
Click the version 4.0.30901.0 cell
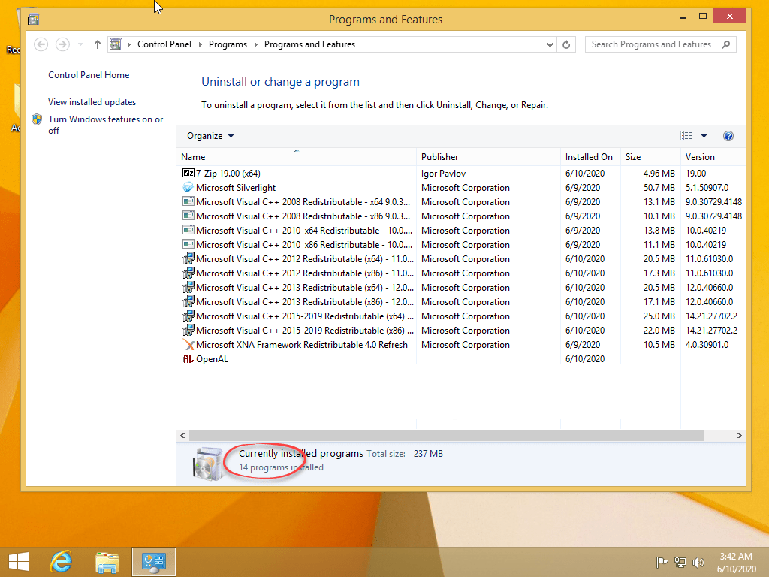tap(707, 344)
